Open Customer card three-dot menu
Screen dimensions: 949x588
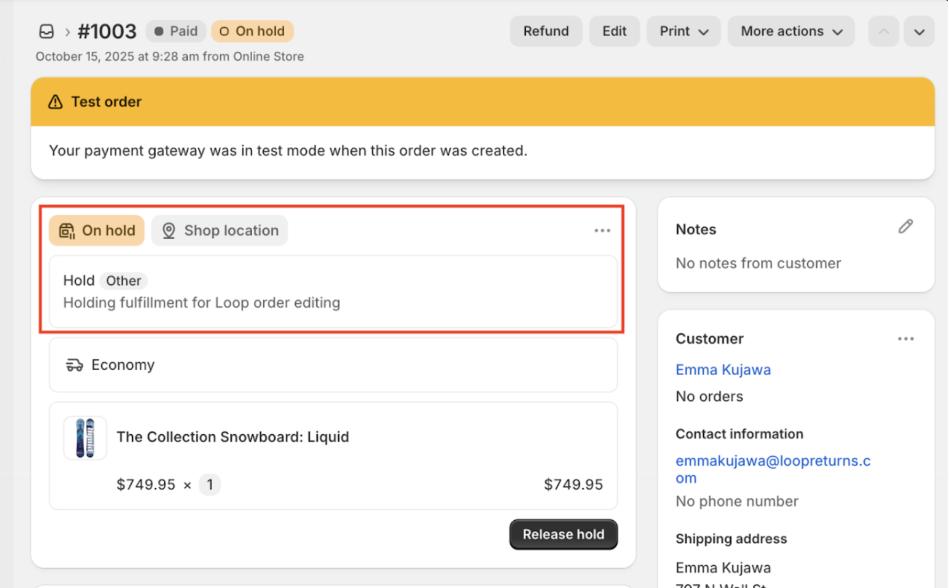905,339
